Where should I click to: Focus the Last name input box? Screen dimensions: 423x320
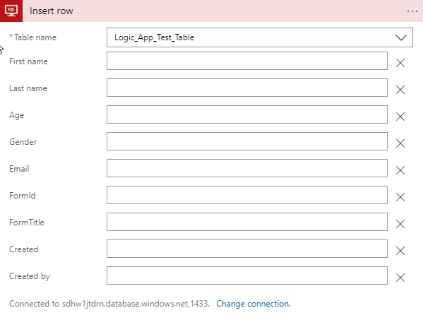tap(247, 88)
